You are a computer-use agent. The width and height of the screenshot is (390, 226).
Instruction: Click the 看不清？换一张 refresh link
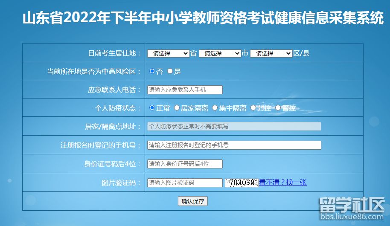click(x=283, y=183)
